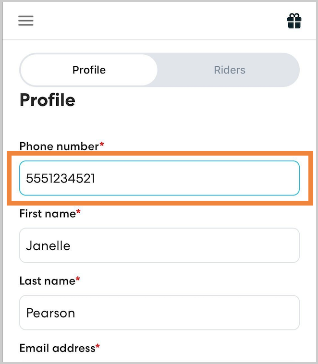Click the gift box icon

(x=294, y=21)
